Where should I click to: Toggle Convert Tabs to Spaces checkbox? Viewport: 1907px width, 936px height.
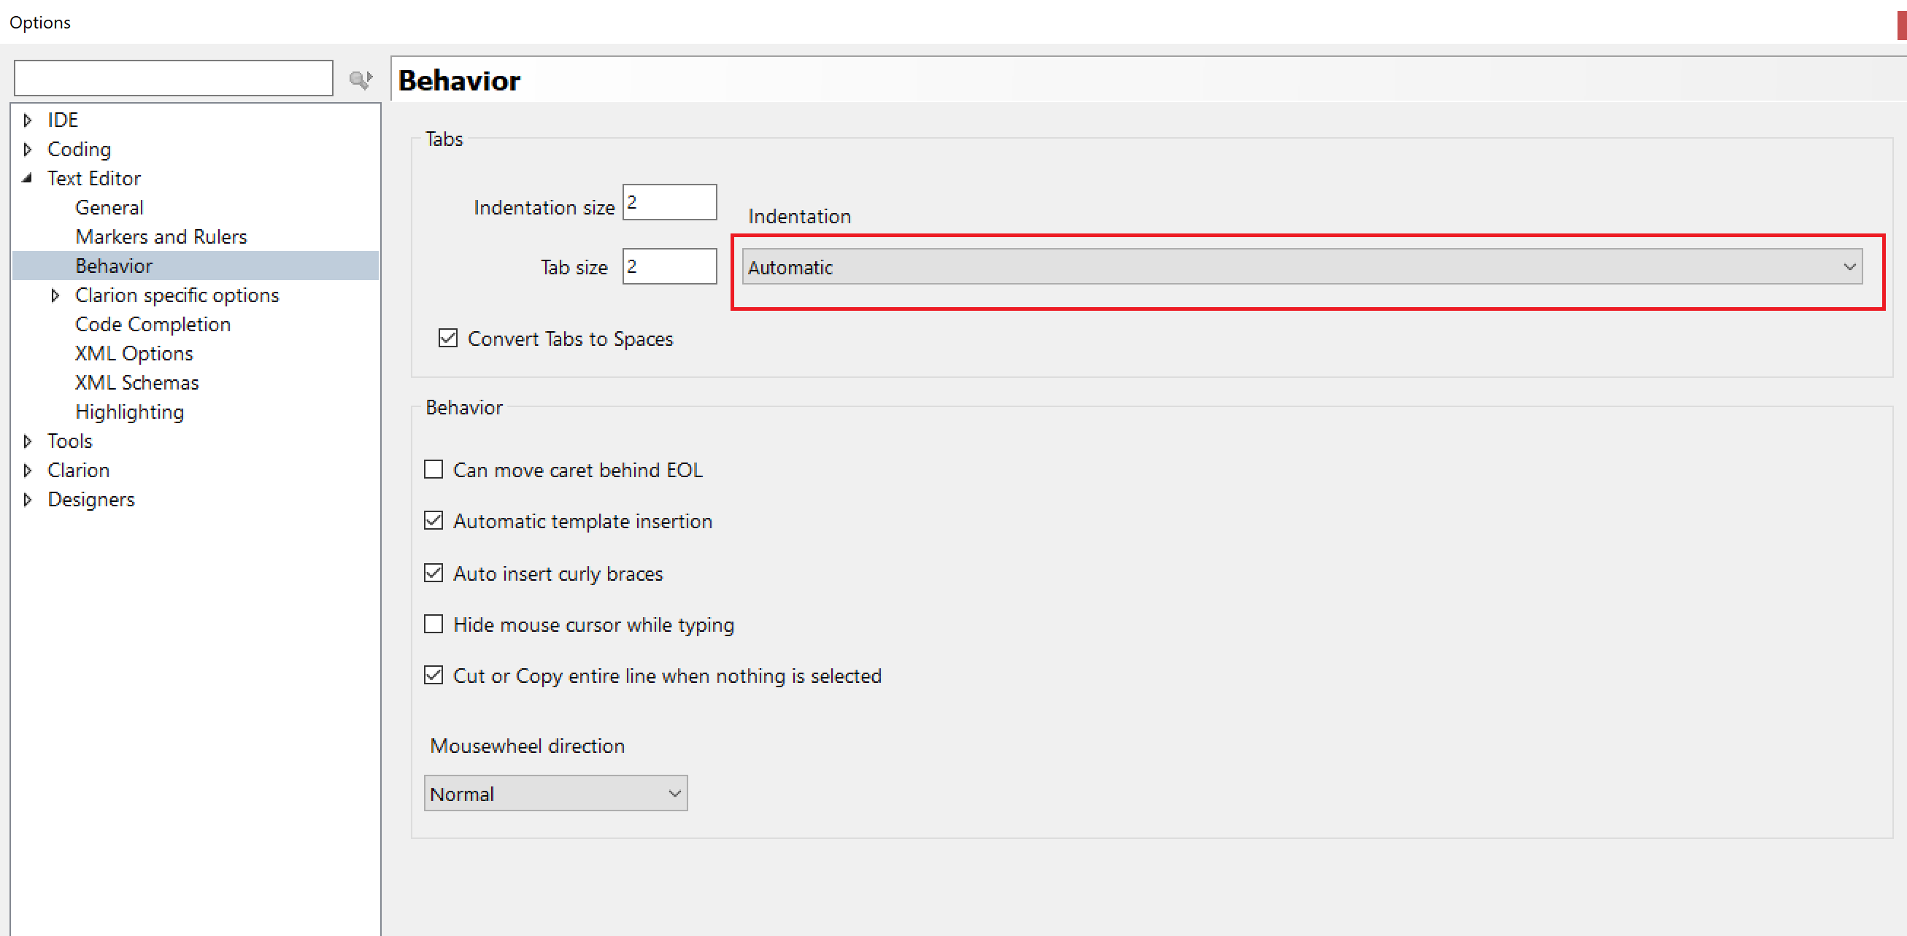click(x=448, y=339)
